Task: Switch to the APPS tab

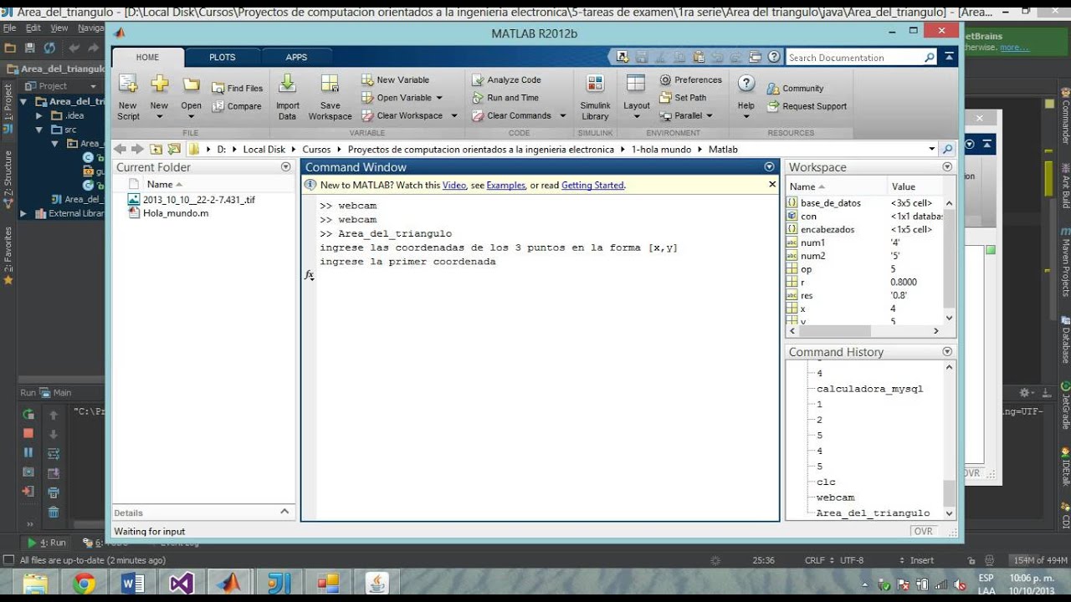Action: (x=296, y=57)
